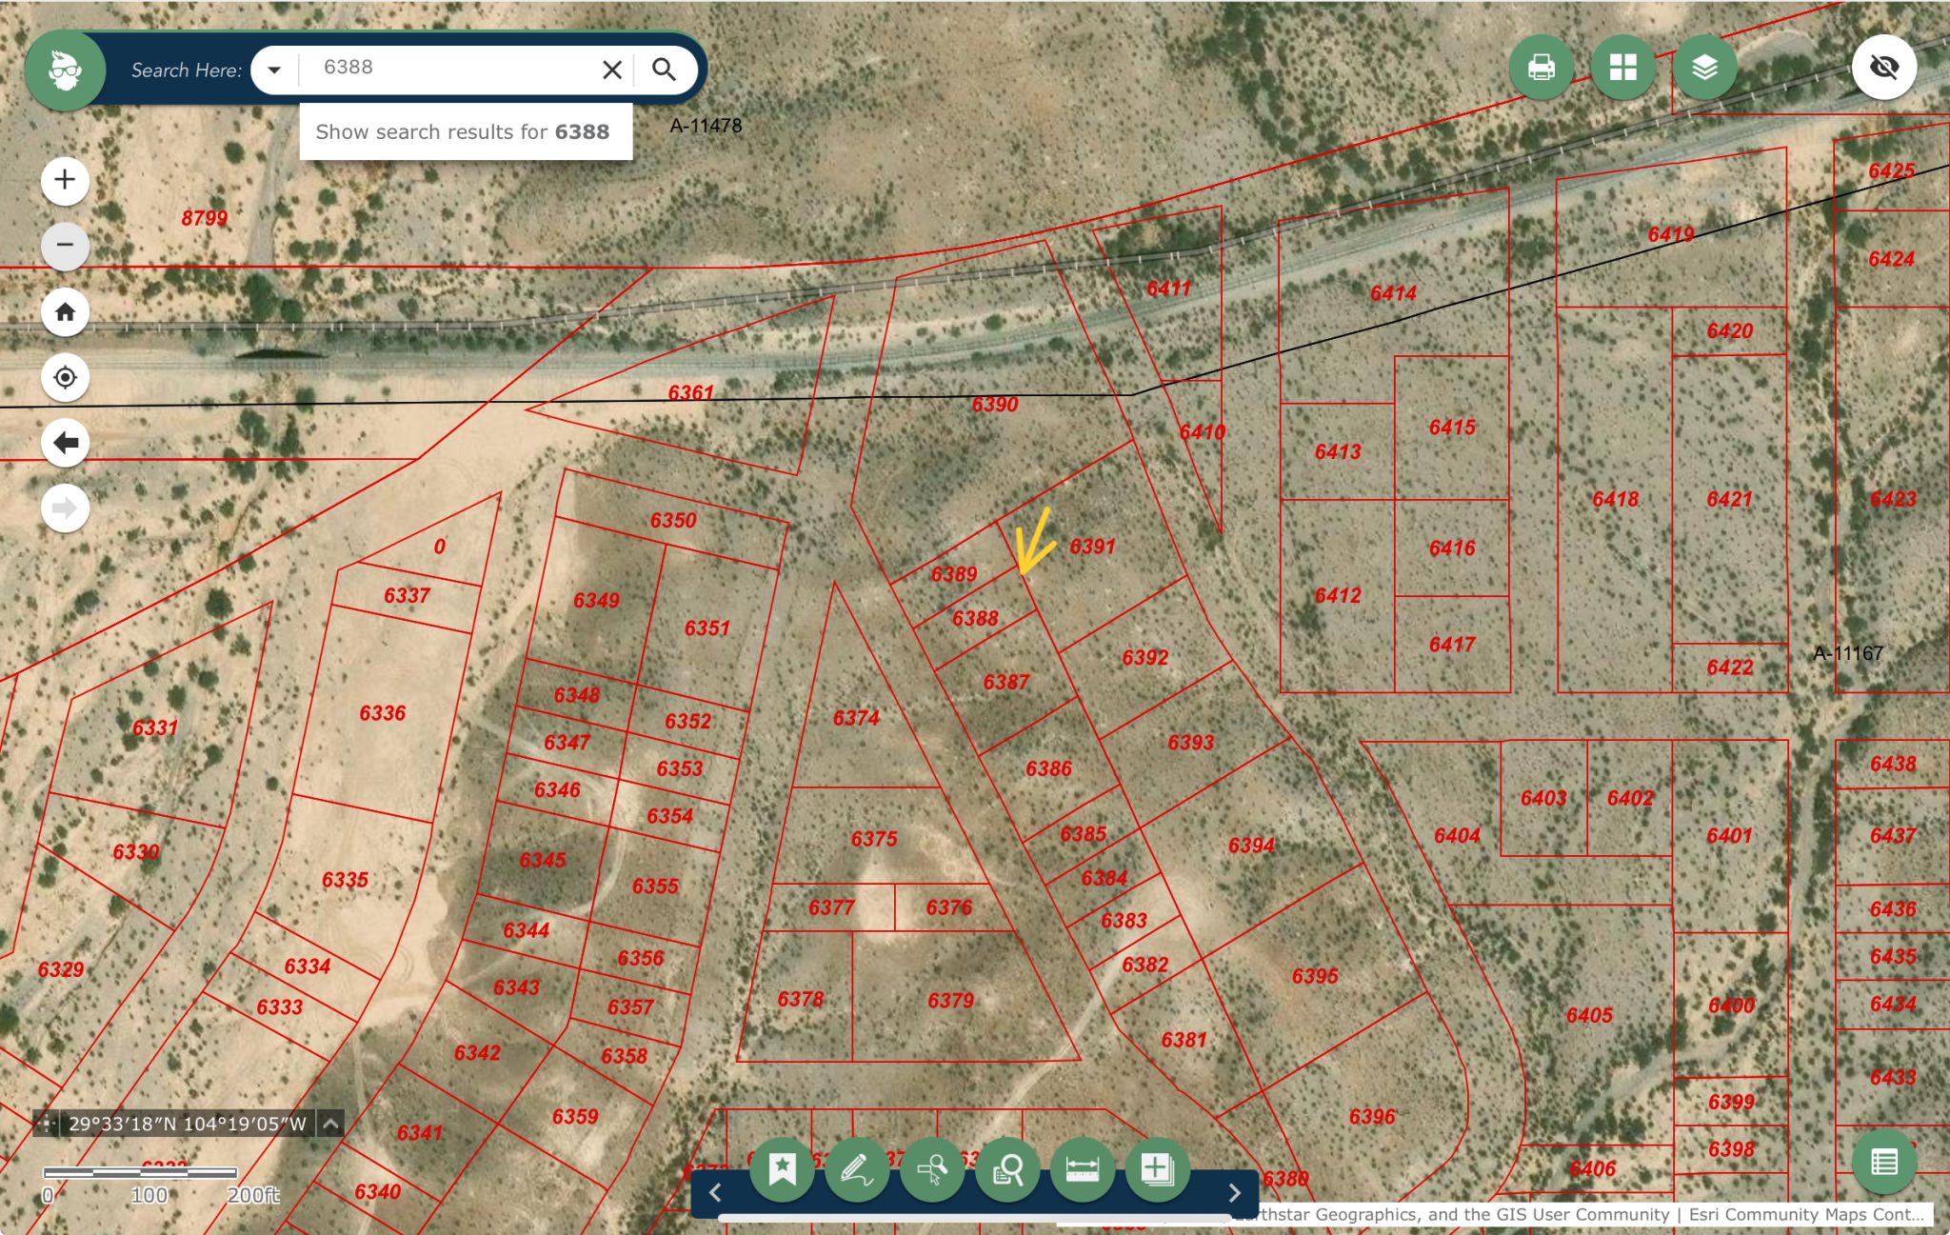The height and width of the screenshot is (1235, 1950).
Task: Return to default extent with Home
Action: (65, 311)
